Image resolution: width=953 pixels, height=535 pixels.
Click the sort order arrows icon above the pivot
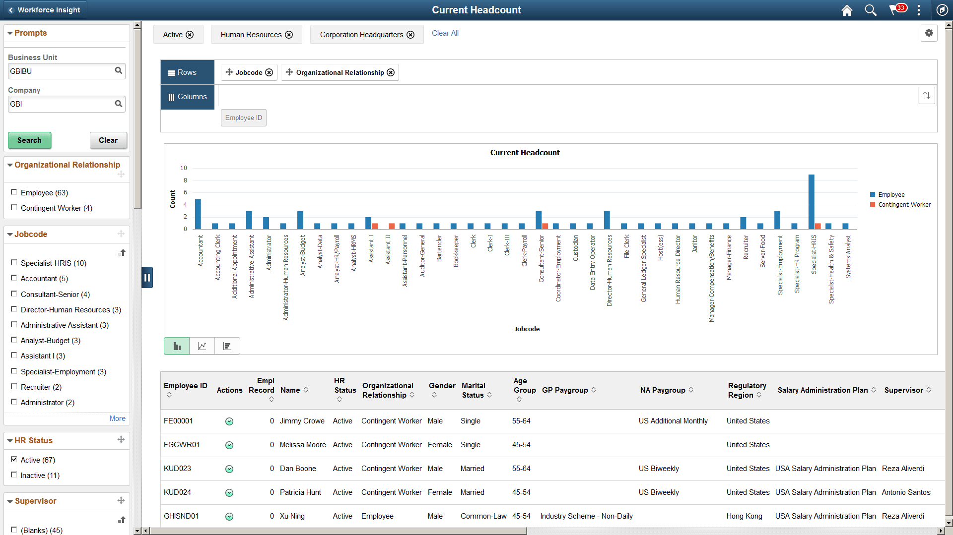pyautogui.click(x=926, y=95)
